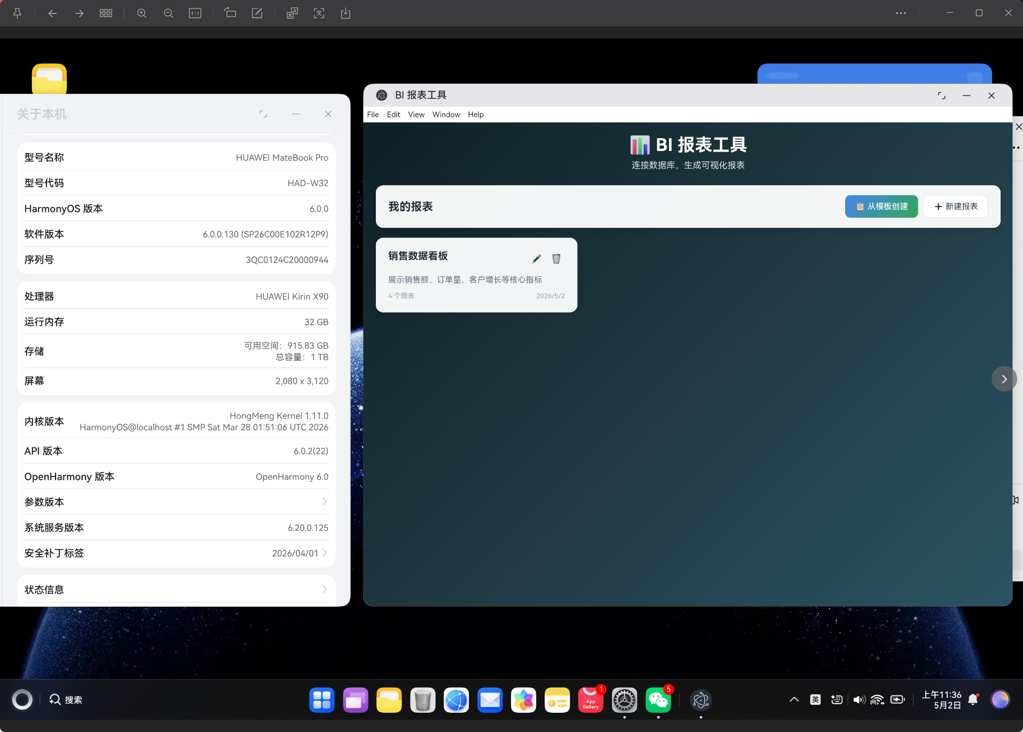Launch the browser from the dock

pos(457,700)
